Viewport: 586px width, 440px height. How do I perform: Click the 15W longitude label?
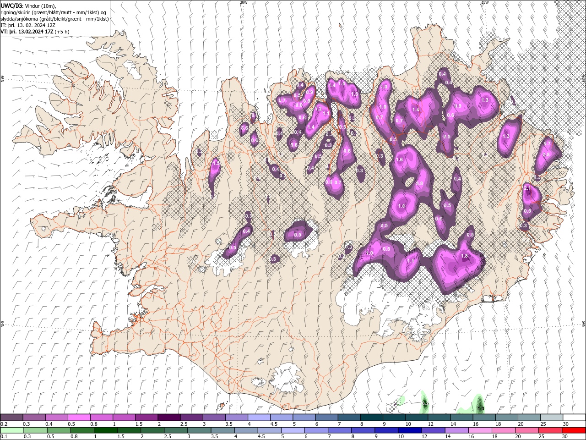click(485, 2)
